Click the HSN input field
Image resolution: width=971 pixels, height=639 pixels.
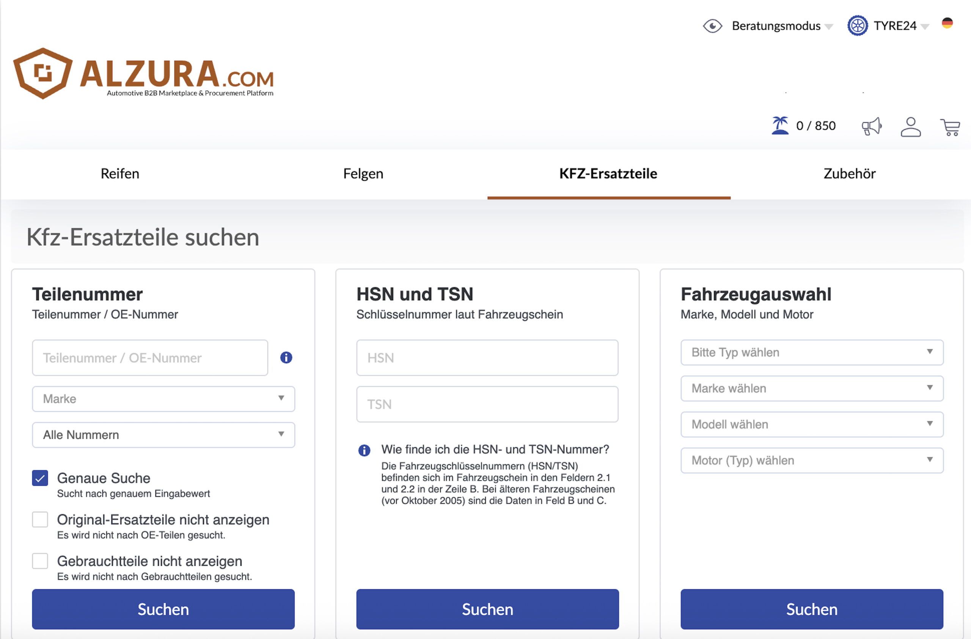487,358
